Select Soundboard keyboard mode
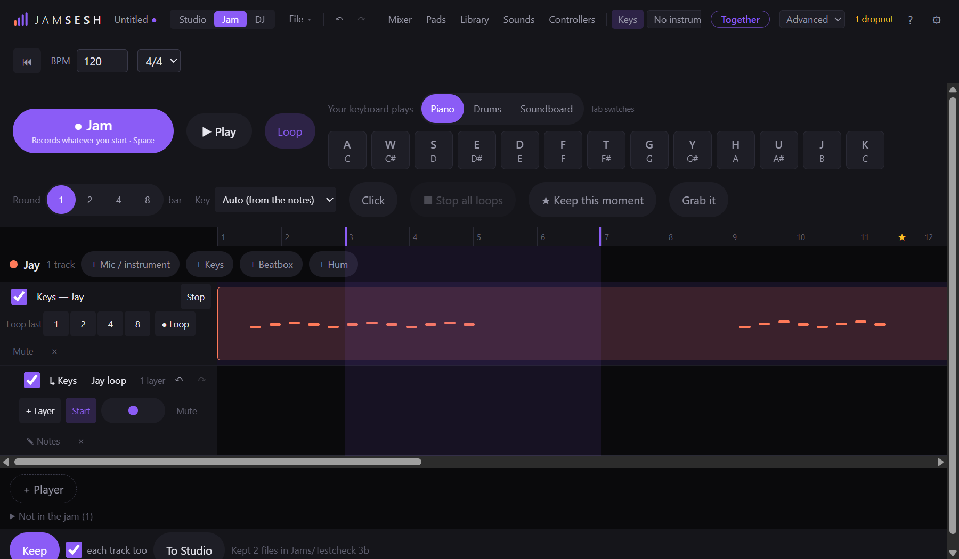 pyautogui.click(x=547, y=109)
